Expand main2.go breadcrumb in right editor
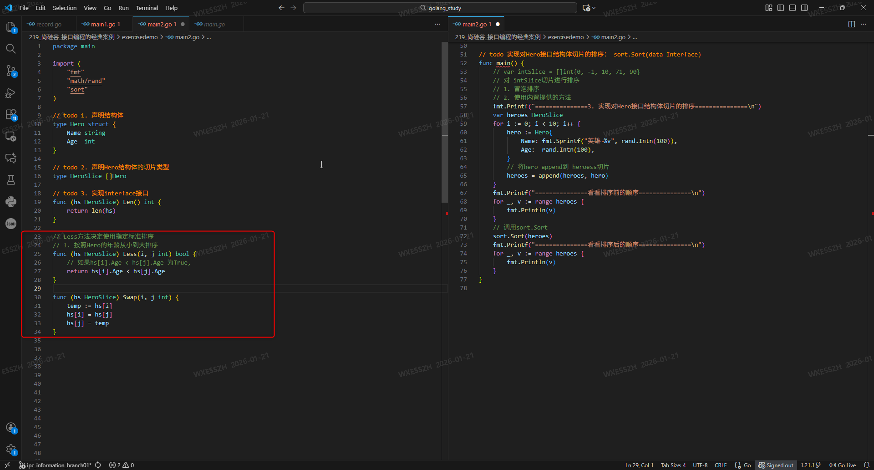The width and height of the screenshot is (874, 470). [610, 37]
